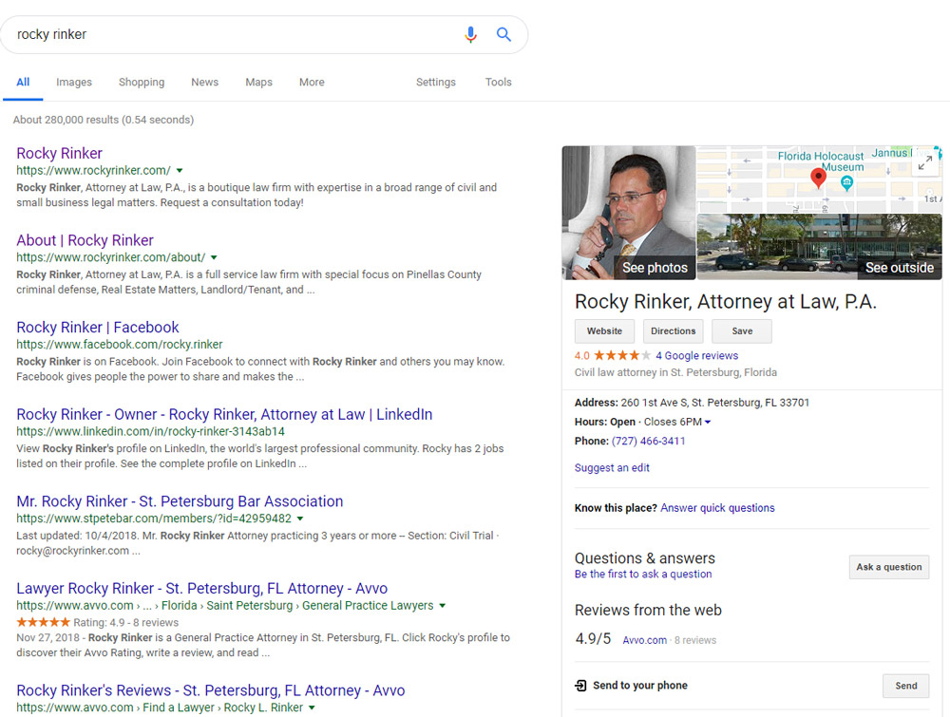Click the linkedin.com/in/rocky-rinker-3143ab14 URL text

pyautogui.click(x=150, y=432)
